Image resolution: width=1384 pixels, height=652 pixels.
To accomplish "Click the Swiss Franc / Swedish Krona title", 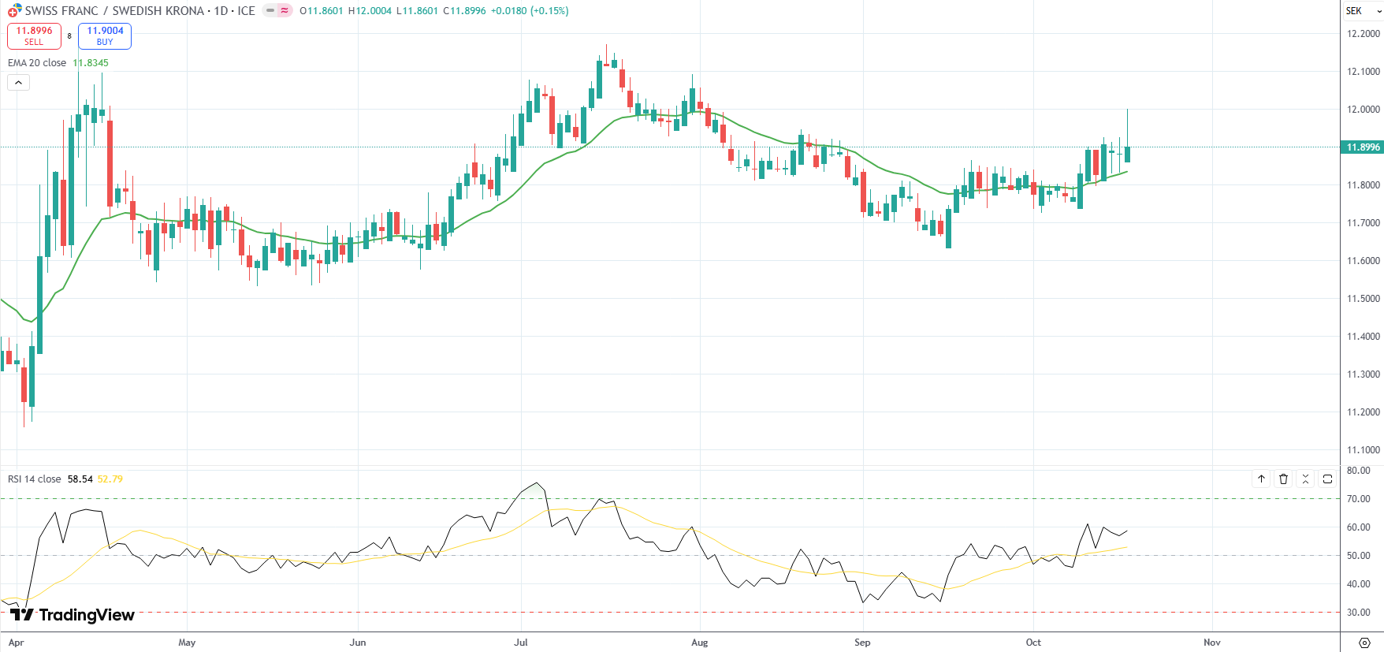I will pyautogui.click(x=114, y=11).
